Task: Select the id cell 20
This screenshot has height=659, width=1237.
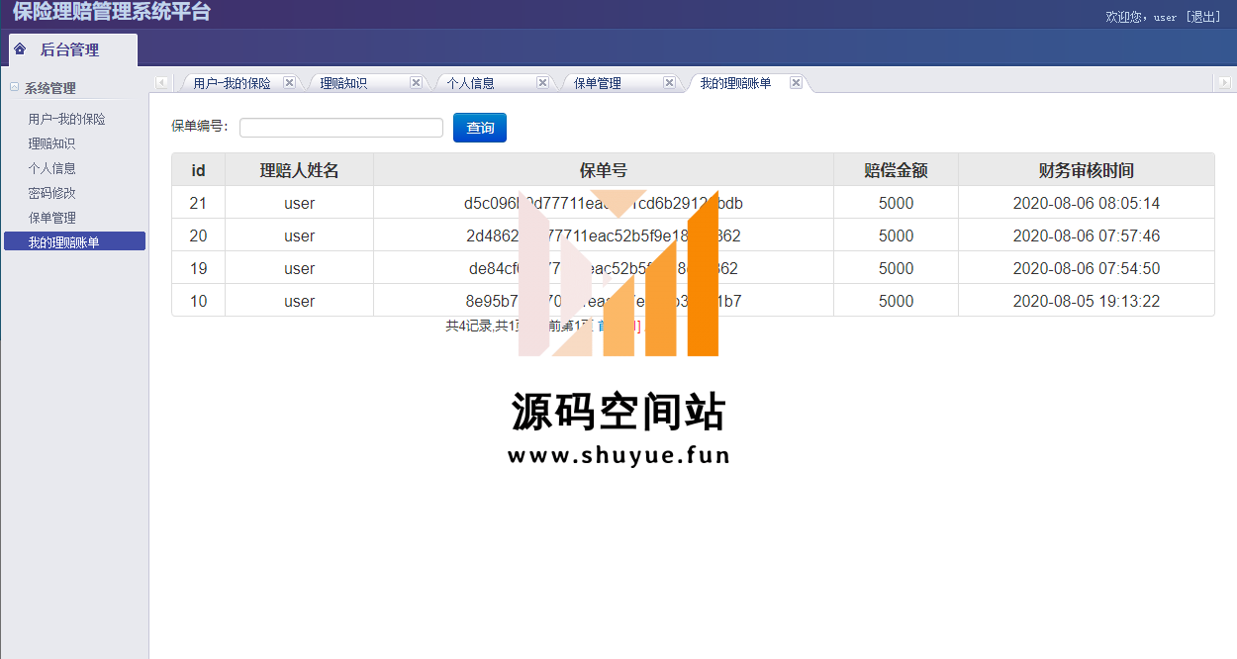Action: point(199,235)
